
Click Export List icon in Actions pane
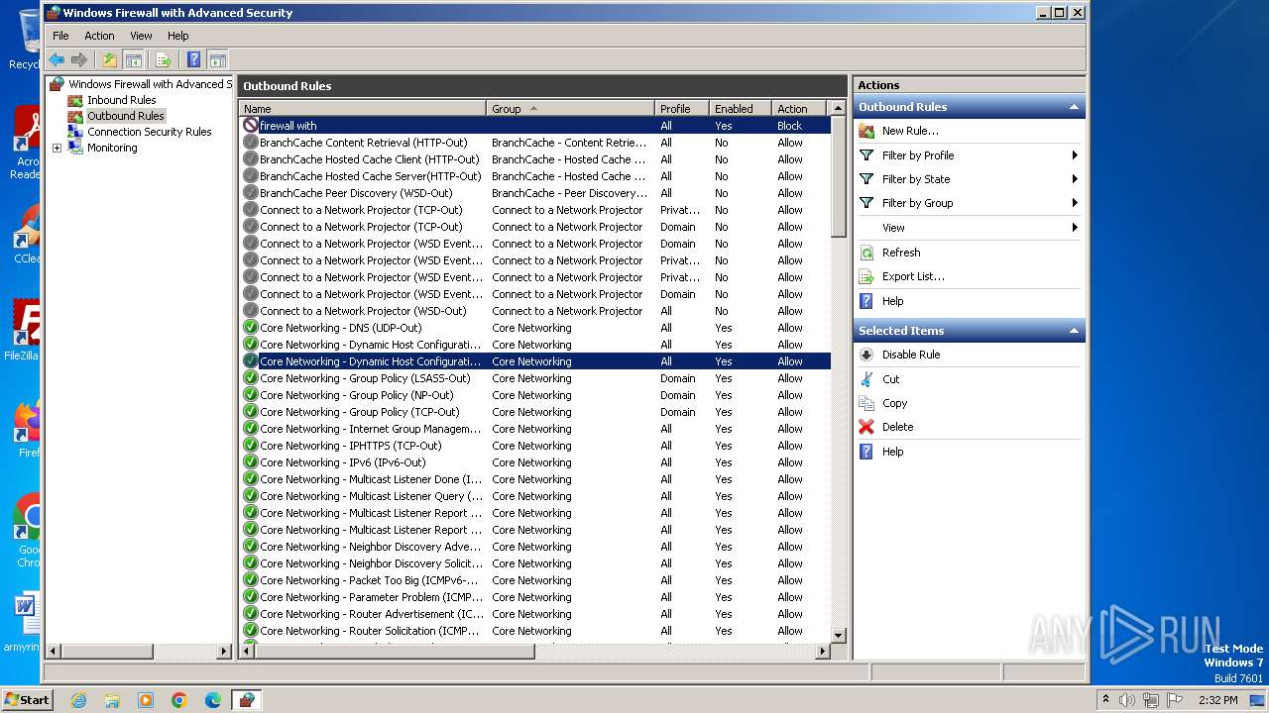866,276
